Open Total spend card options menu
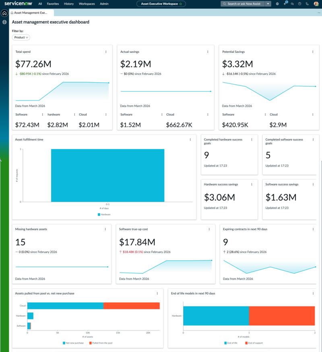The image size is (322, 352). (x=106, y=52)
